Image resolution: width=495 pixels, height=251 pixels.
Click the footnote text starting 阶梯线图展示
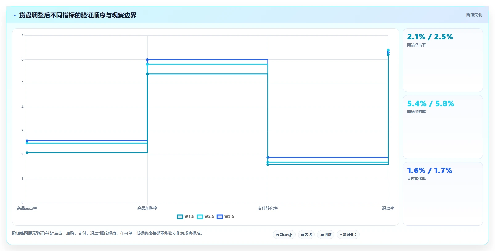108,233
